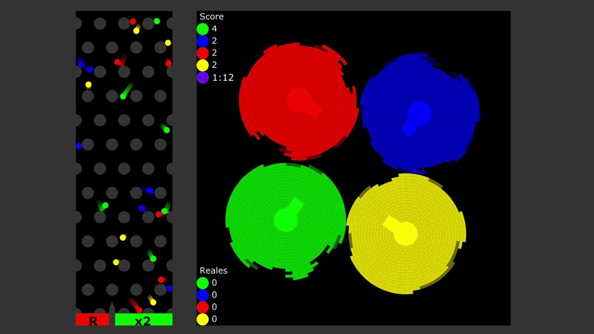Click the green score value 4
Image resolution: width=594 pixels, height=334 pixels.
point(214,29)
